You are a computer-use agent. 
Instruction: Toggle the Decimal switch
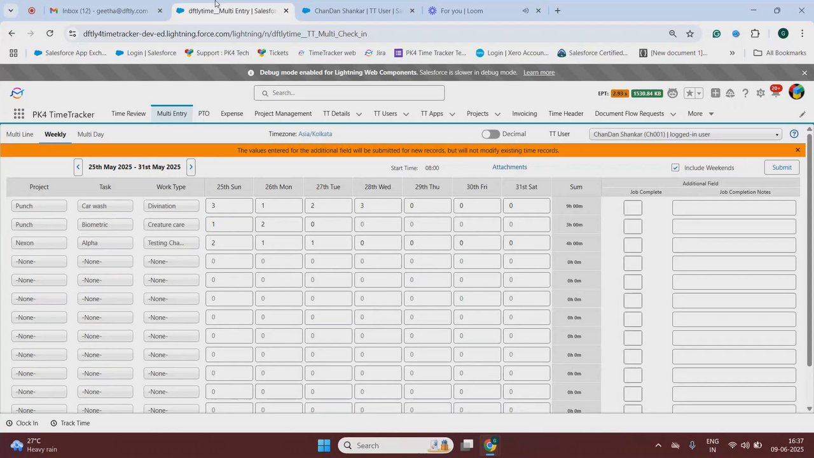coord(490,134)
